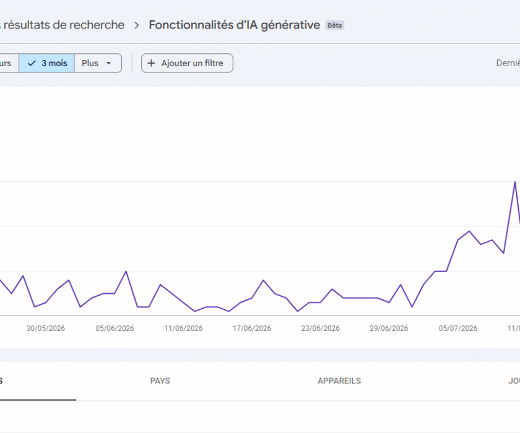Viewport: 520px width, 433px height.
Task: Switch to the APPAREILS tab
Action: (x=339, y=381)
